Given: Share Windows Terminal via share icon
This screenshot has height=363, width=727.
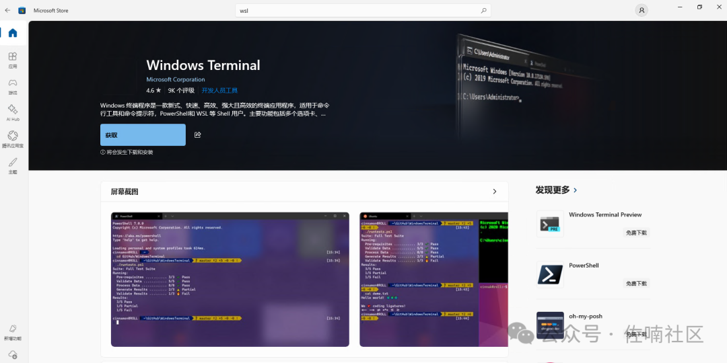Looking at the screenshot, I should coord(197,134).
